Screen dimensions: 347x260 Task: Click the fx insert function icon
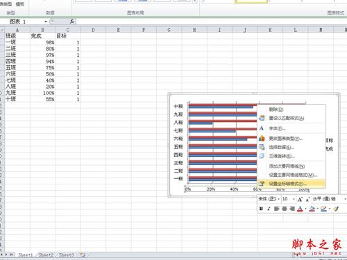tap(72, 21)
